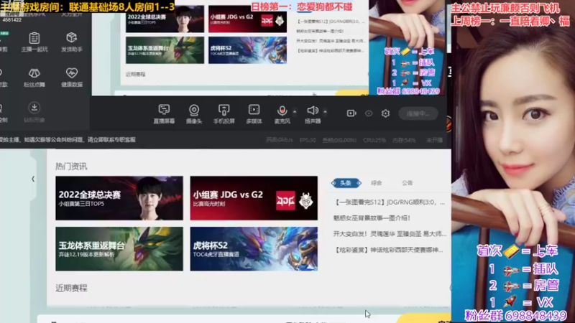Switch to the 公告 tab

[x=407, y=183]
